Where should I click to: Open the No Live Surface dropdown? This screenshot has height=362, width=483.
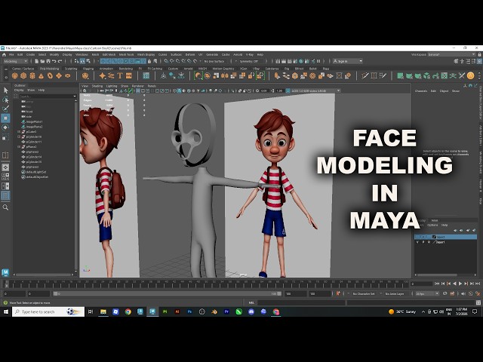(217, 61)
